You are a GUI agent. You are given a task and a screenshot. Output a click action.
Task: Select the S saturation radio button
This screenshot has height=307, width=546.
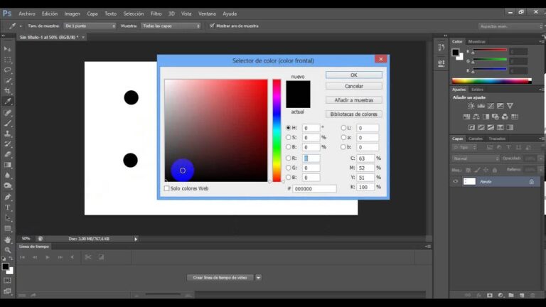coord(289,137)
